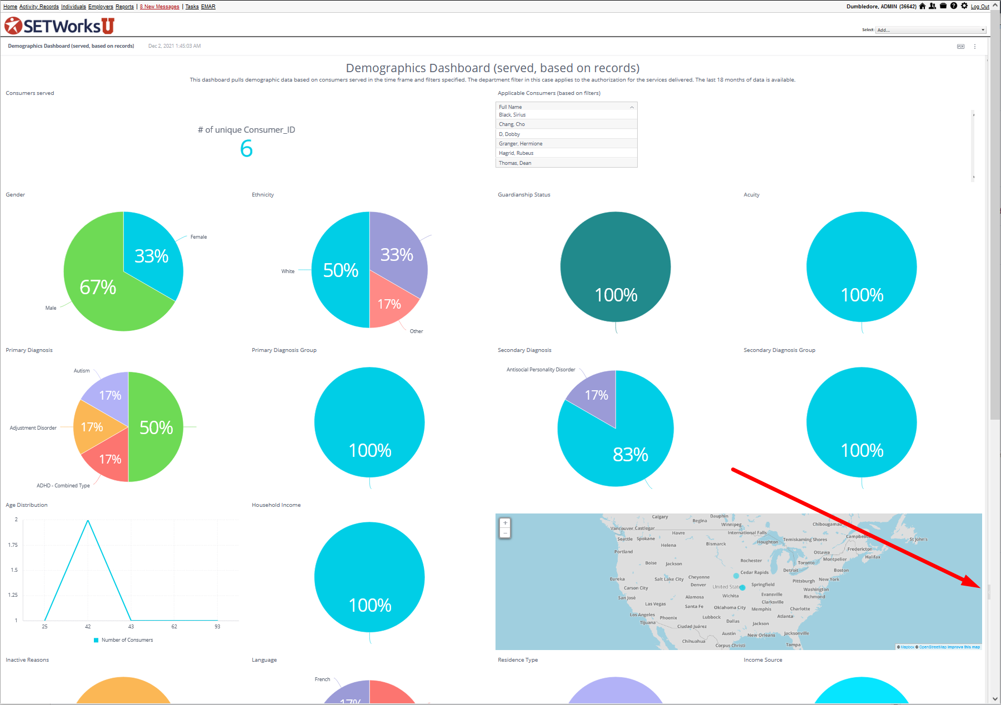Select the D, Dobby row
The height and width of the screenshot is (705, 1001).
566,134
